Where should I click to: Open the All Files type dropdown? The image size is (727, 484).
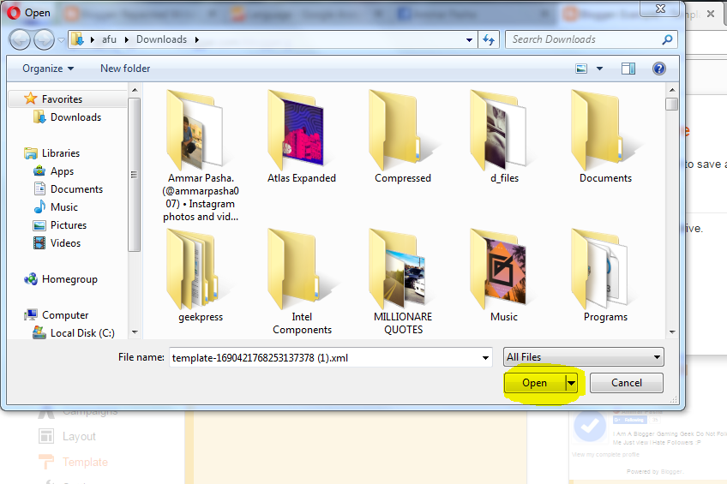pyautogui.click(x=584, y=357)
